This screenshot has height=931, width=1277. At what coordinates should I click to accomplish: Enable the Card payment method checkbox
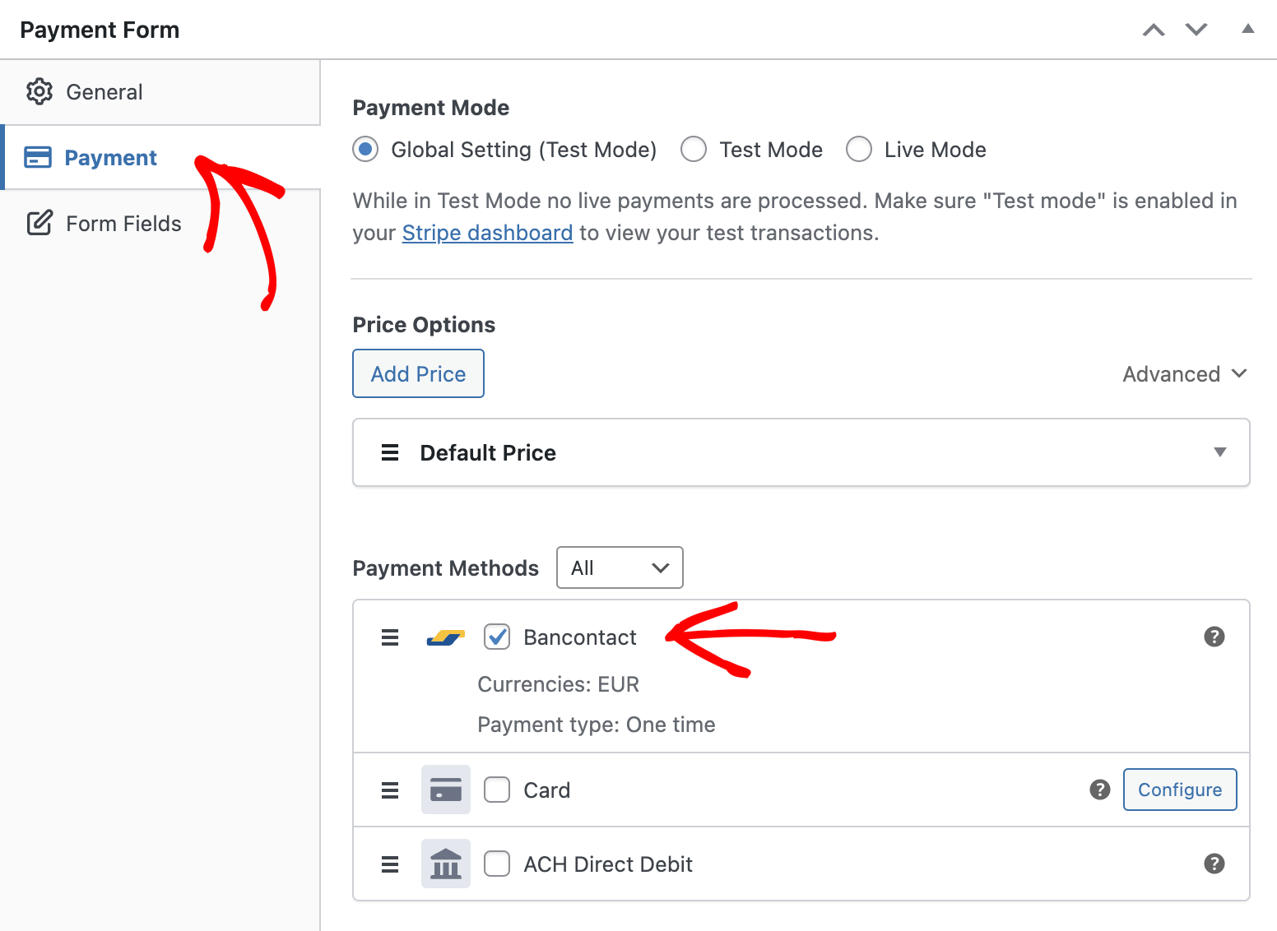tap(497, 790)
